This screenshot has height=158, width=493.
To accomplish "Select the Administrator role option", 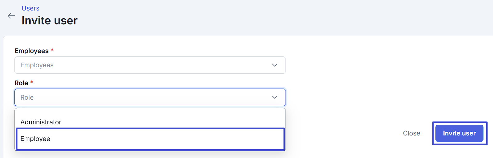I will click(41, 122).
